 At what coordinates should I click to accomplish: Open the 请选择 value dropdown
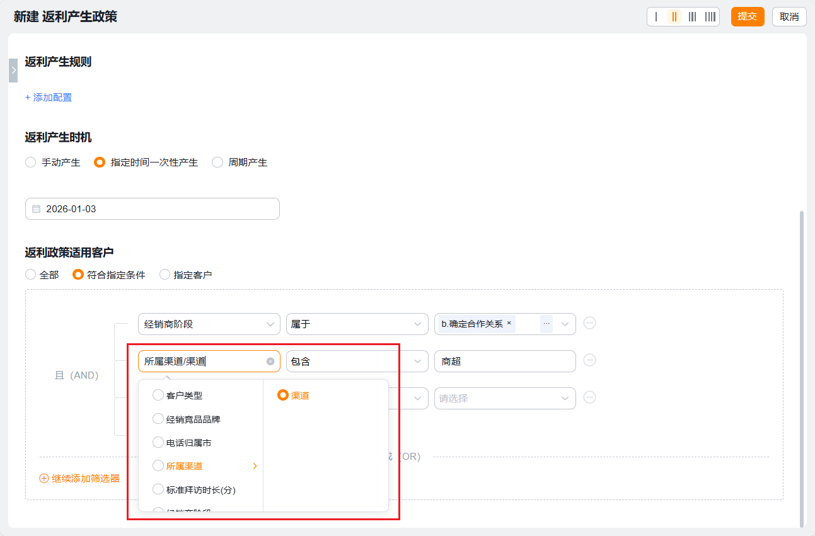coord(504,399)
